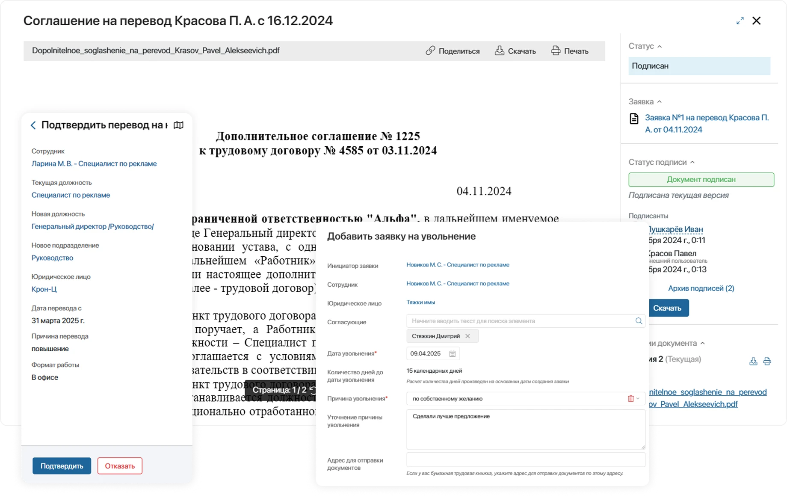Open employee link Ларина М. В.
Viewport: 787px width, 504px height.
pos(94,163)
